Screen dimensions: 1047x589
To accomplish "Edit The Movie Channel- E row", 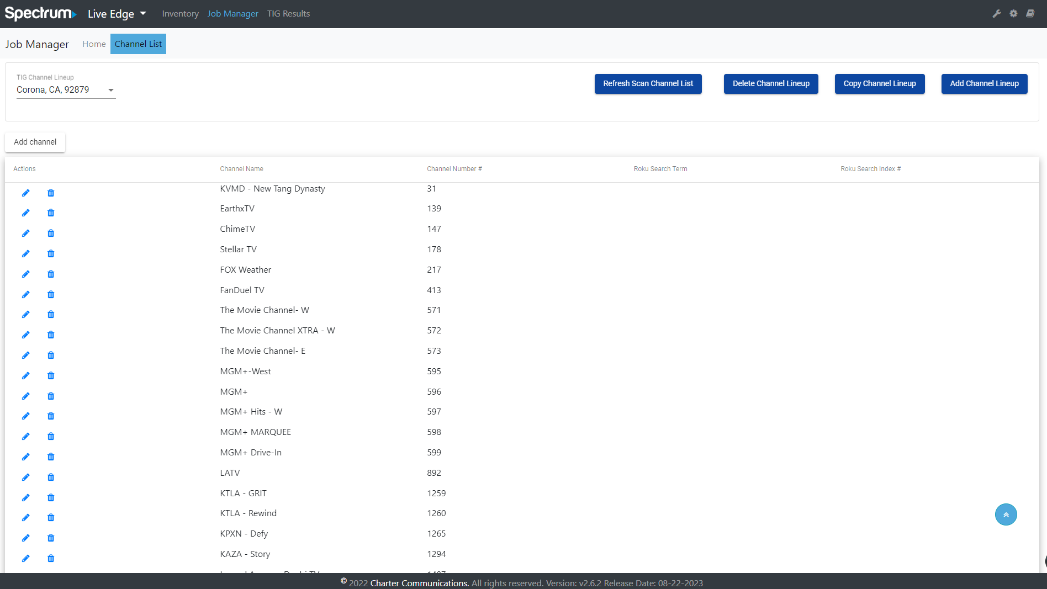I will tap(26, 355).
